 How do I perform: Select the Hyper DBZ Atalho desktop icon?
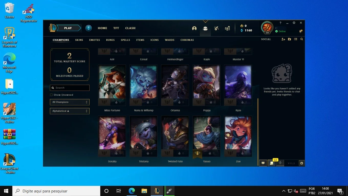(x=9, y=113)
